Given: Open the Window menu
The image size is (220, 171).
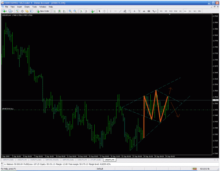Looking at the screenshot, I should [x=43, y=7].
